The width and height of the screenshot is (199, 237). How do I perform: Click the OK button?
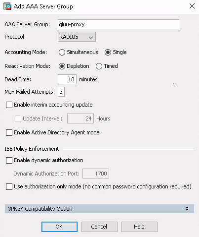pos(59,227)
